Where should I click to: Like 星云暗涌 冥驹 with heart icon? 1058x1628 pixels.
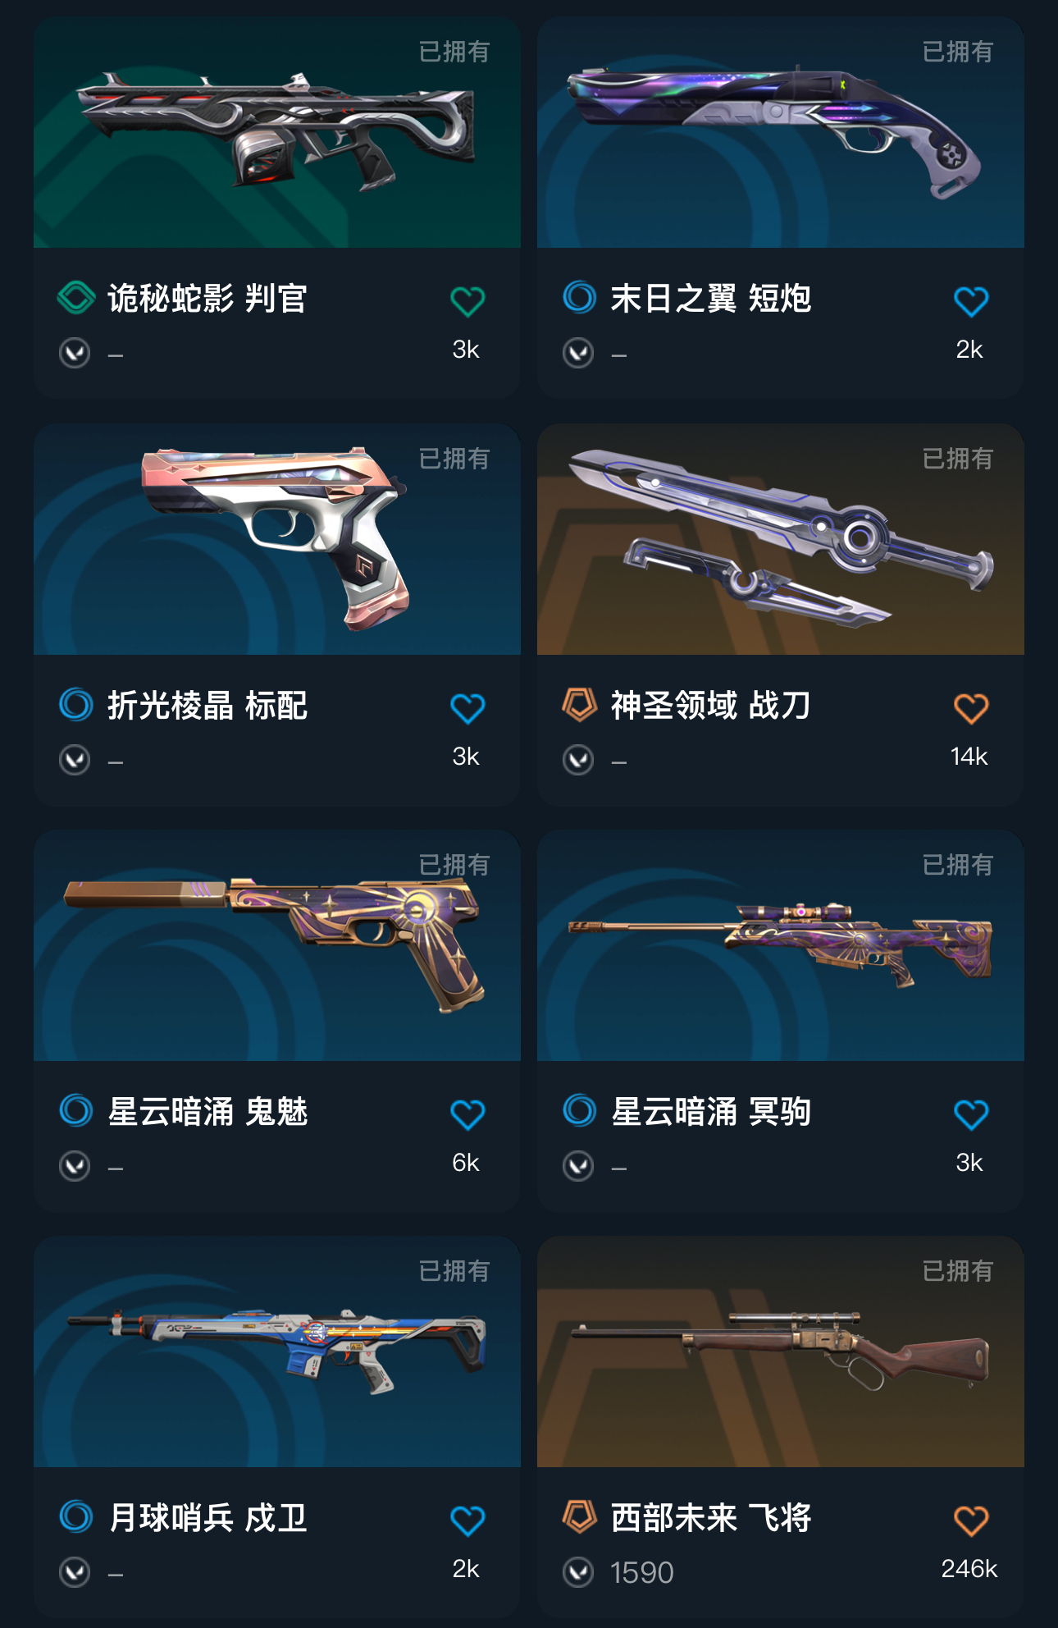(971, 1114)
